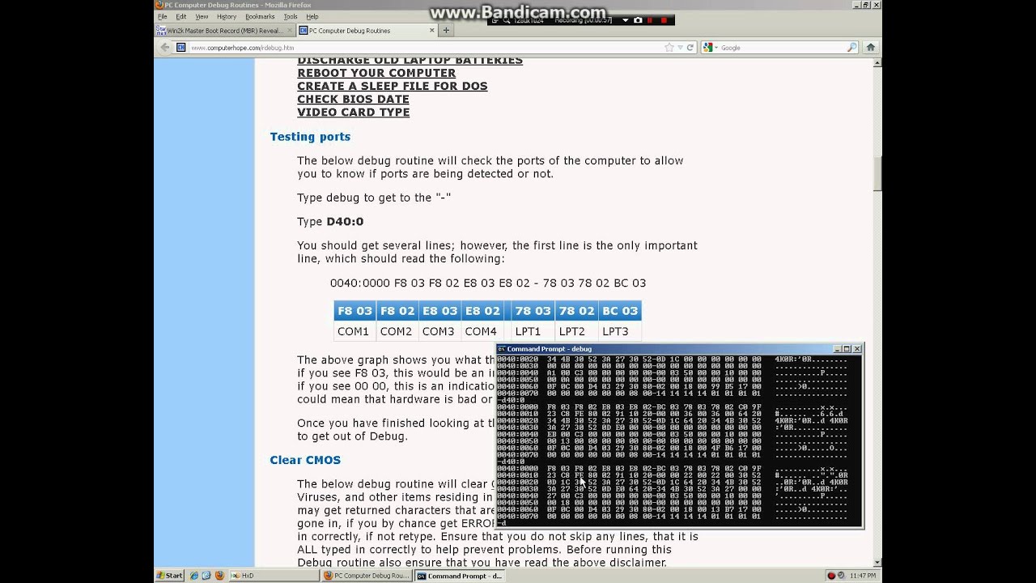
Task: Open DISCHARGE OLD LAPTOP BATTERIES link
Action: pyautogui.click(x=410, y=61)
